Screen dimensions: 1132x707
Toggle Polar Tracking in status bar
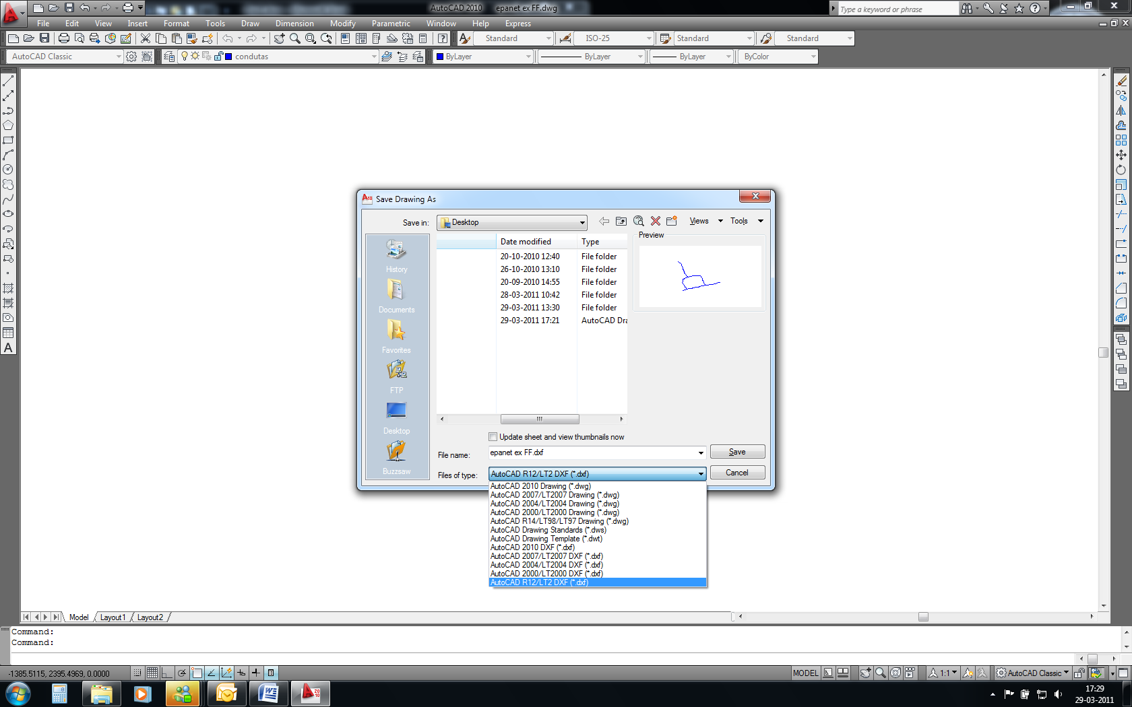click(182, 673)
